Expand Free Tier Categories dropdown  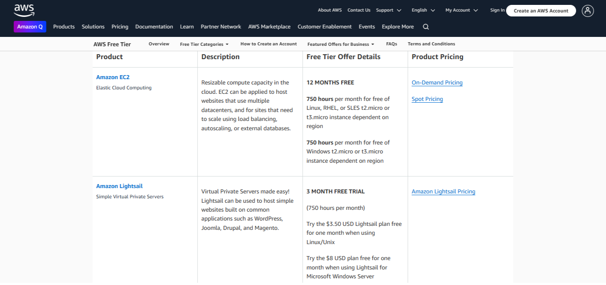coord(204,44)
